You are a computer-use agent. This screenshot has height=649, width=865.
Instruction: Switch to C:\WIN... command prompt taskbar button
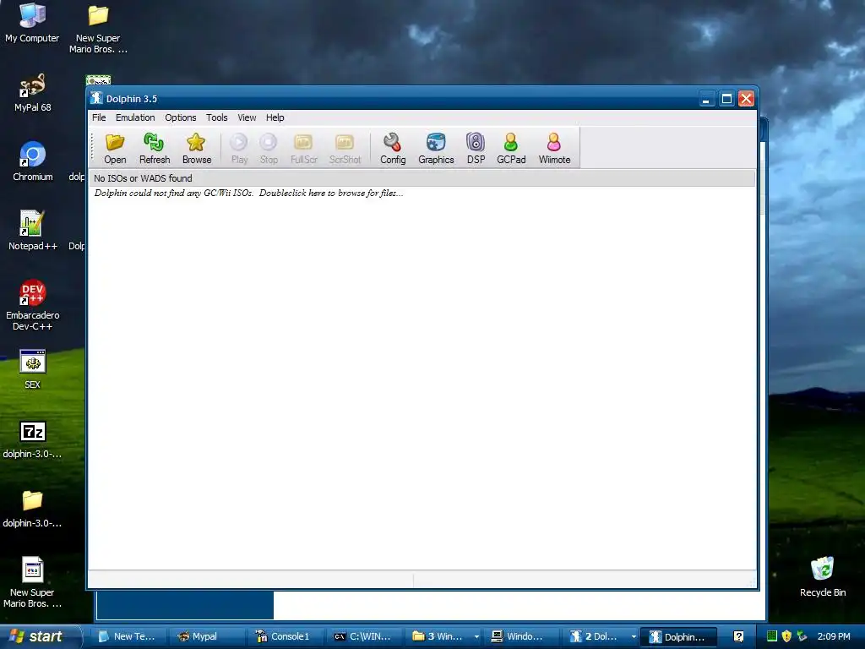[x=364, y=636]
